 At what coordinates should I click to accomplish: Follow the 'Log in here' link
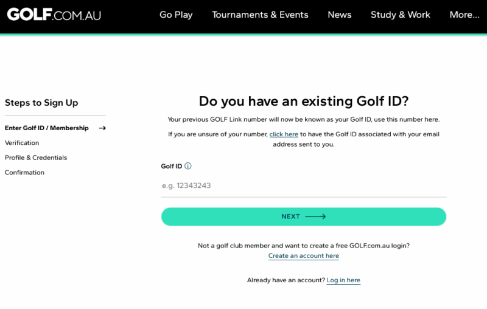pos(343,280)
